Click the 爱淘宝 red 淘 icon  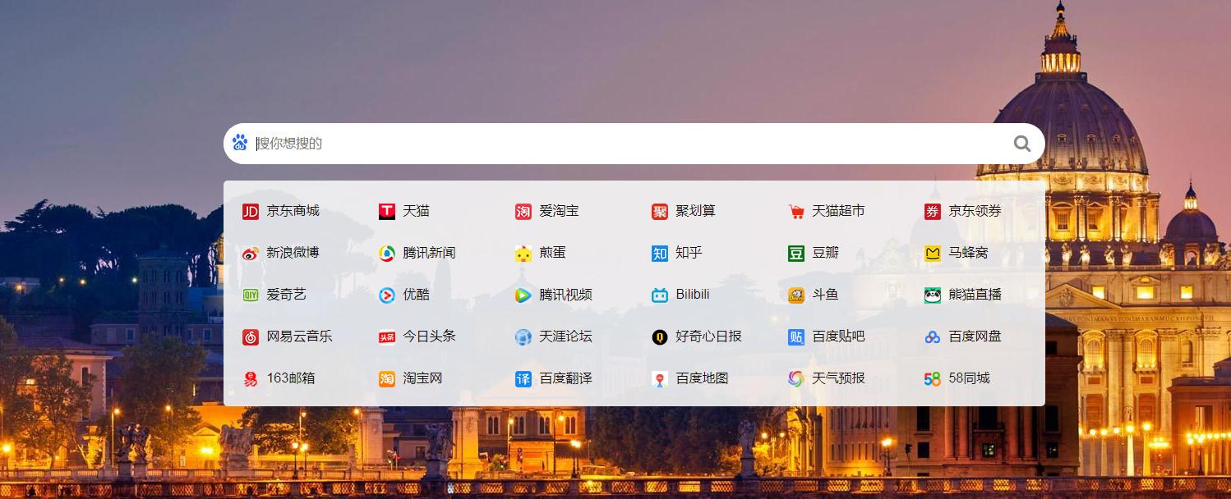pos(523,212)
